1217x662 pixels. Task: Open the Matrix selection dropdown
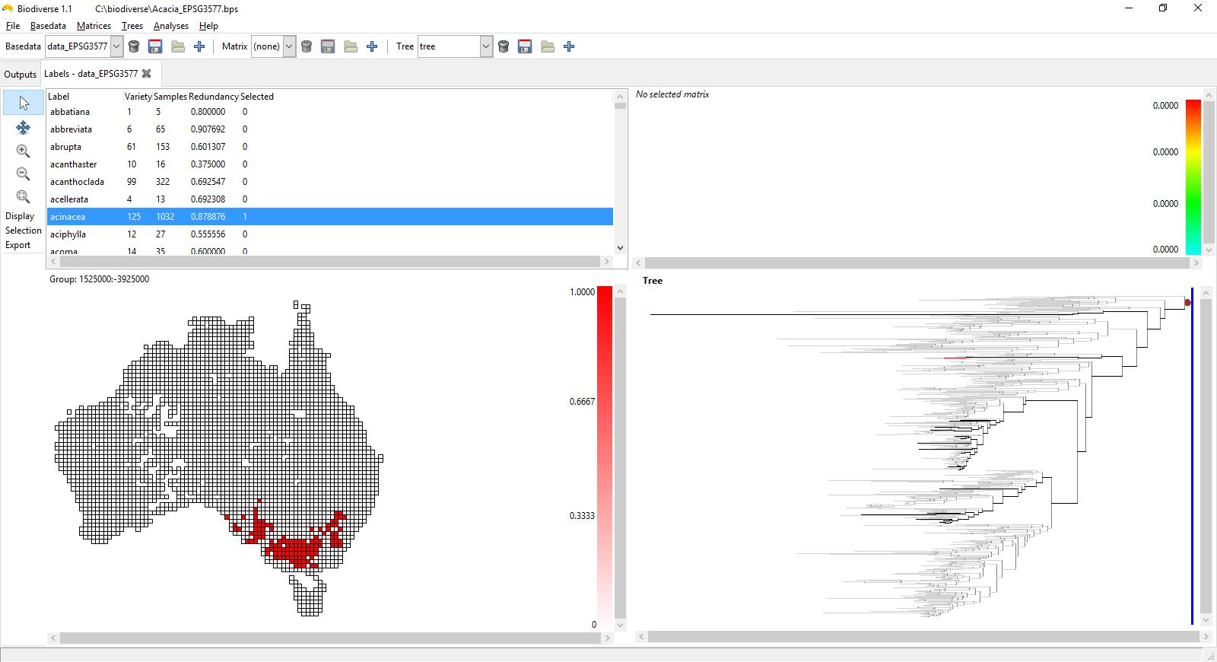(x=289, y=46)
